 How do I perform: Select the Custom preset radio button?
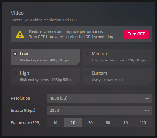point(87,73)
